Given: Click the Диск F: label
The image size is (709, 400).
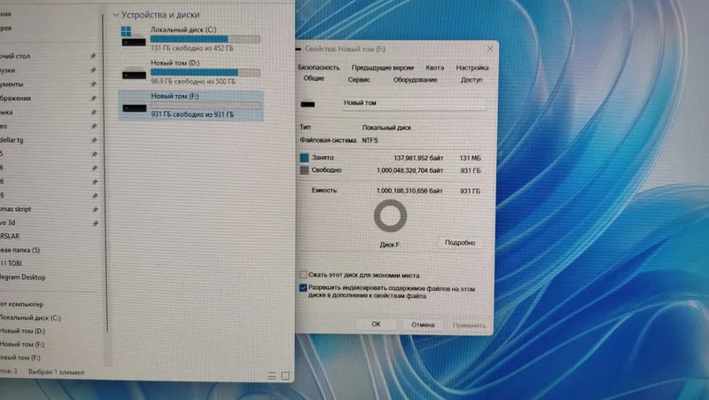Looking at the screenshot, I should point(390,244).
